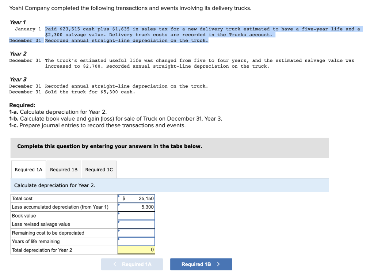The height and width of the screenshot is (276, 374).
Task: Click 'Sold the truck for $5,300 cash.' line
Action: tap(90, 92)
